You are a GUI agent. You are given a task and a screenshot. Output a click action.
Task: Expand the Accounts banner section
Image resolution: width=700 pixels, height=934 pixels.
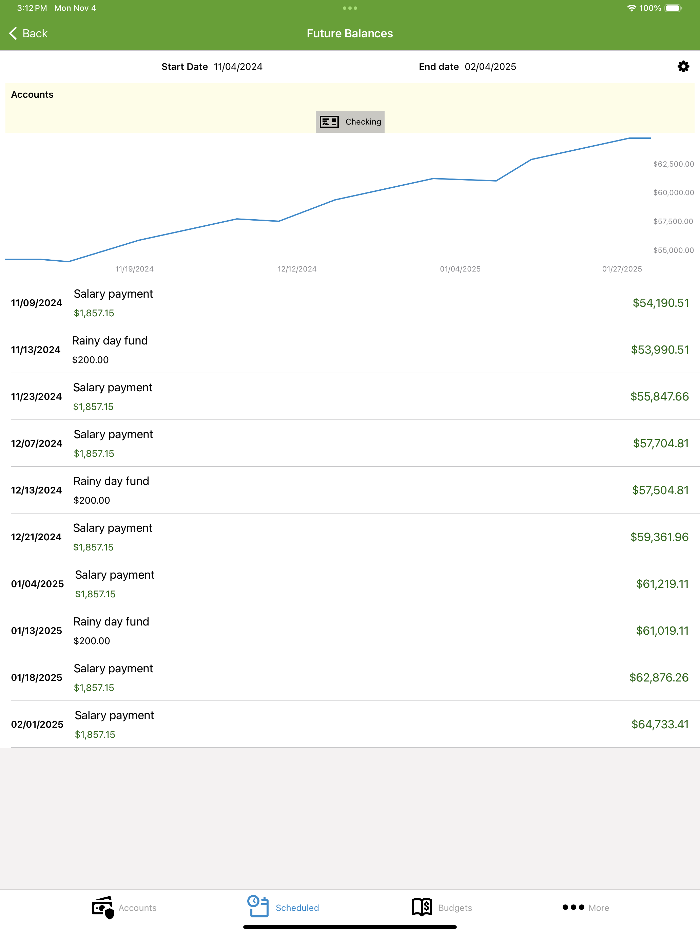tap(32, 94)
